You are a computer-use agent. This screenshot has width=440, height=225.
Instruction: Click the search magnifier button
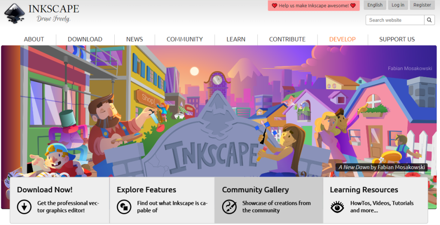[x=429, y=20]
